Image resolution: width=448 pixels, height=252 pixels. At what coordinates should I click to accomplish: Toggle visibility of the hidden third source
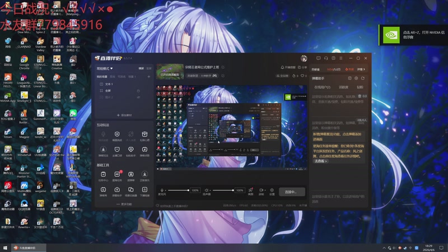pos(138,97)
